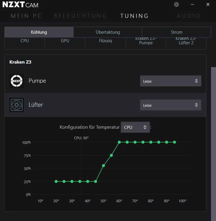Click the NZXT pump icon
This screenshot has height=221, width=216.
16,81
